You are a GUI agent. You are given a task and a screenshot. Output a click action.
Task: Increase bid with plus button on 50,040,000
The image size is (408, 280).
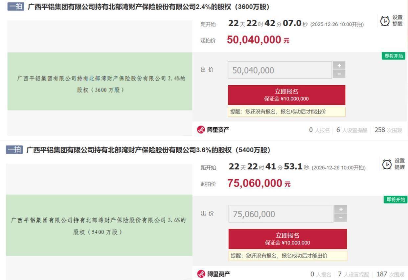coord(339,65)
